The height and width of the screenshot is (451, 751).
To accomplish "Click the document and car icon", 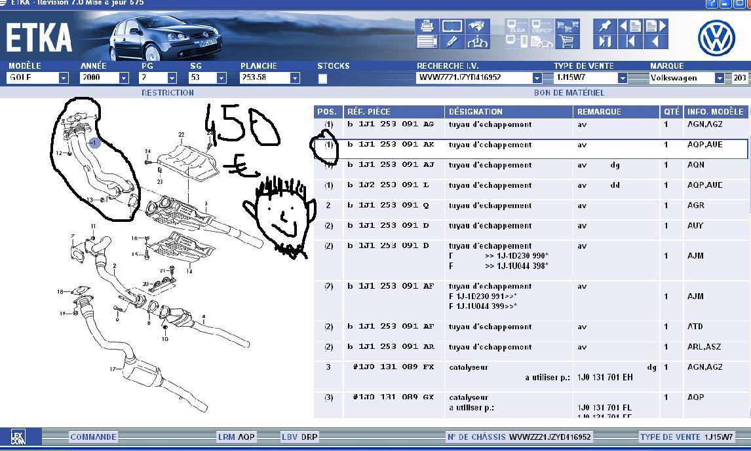I will pyautogui.click(x=542, y=42).
